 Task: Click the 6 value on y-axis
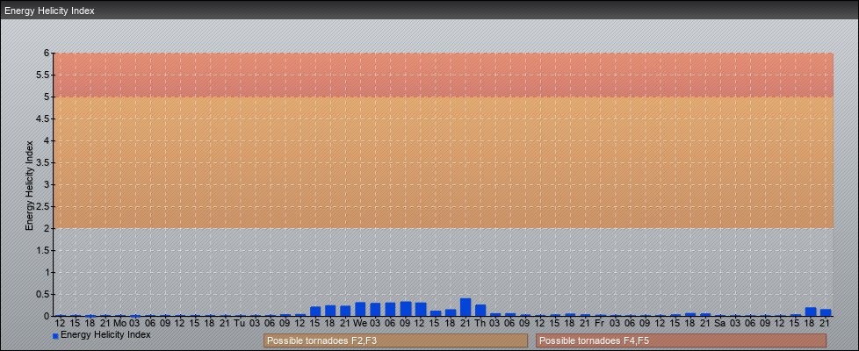pos(46,53)
